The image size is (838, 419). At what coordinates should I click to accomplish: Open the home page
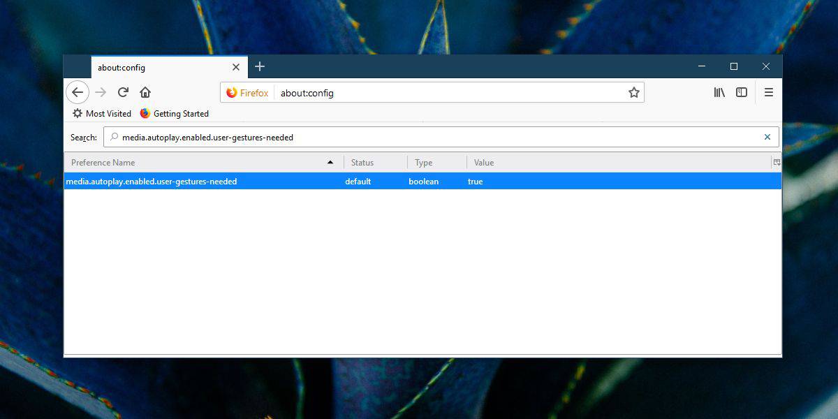click(146, 91)
